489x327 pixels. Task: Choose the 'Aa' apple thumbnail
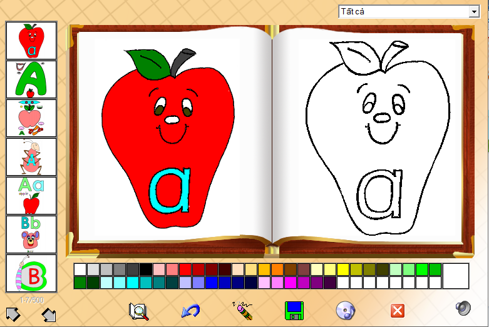click(x=31, y=196)
